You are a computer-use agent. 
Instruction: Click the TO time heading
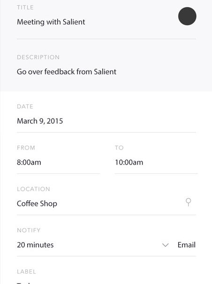119,148
